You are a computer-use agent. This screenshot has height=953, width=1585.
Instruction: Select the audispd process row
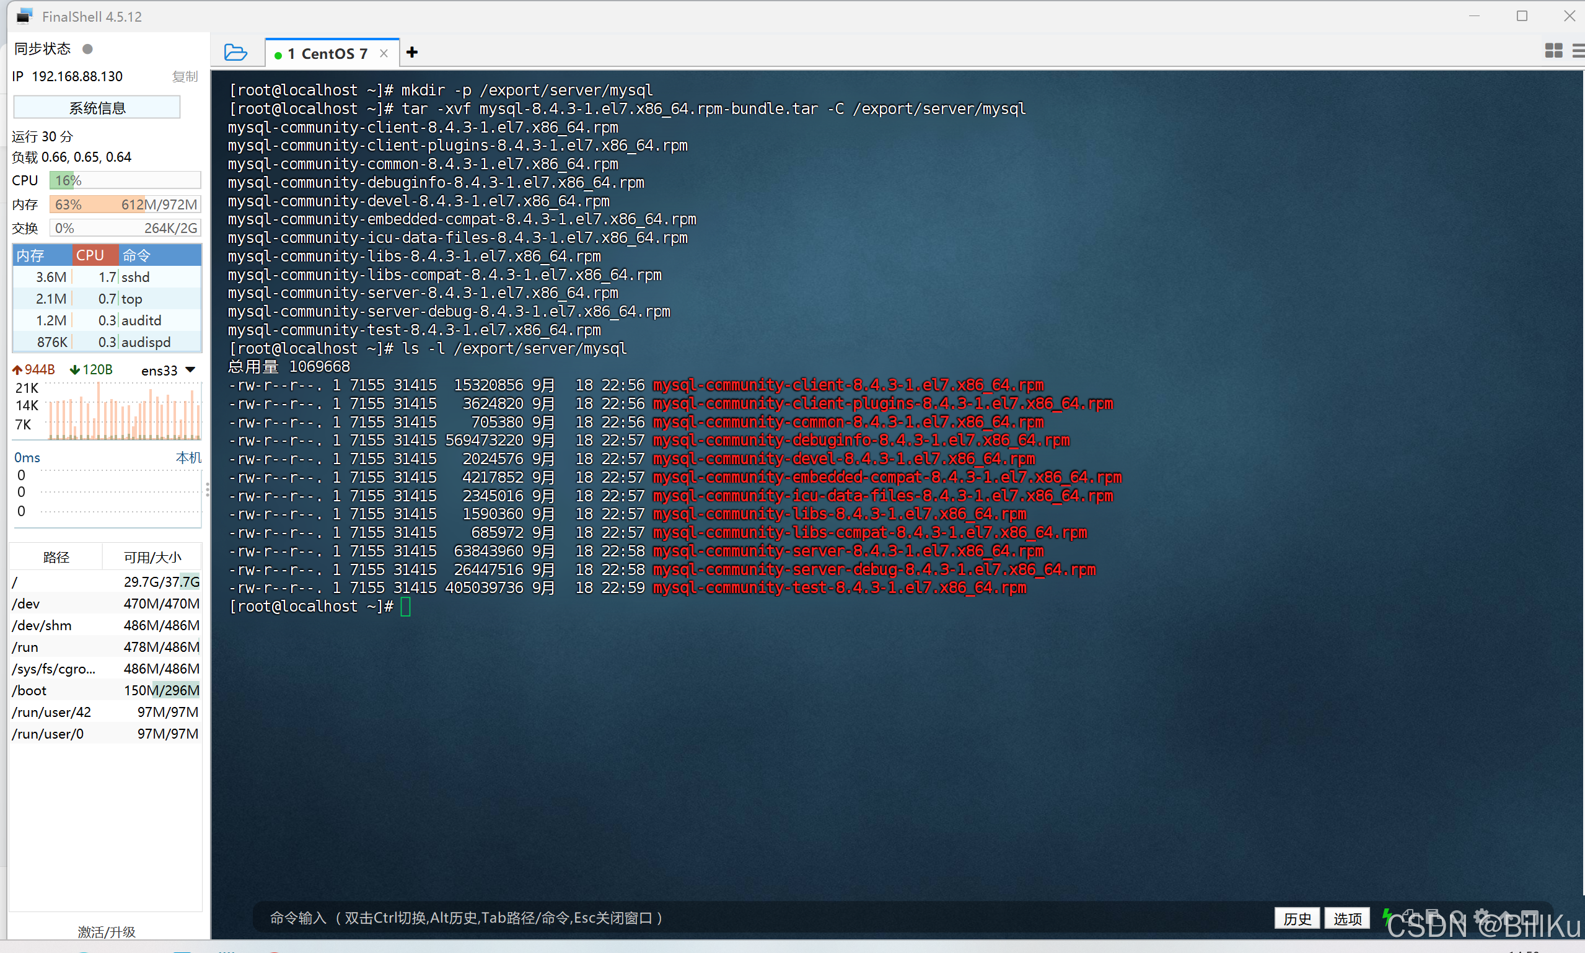click(107, 342)
